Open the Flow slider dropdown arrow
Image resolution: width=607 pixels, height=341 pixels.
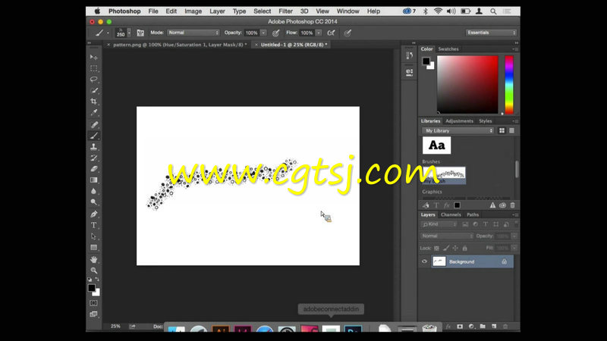click(319, 33)
